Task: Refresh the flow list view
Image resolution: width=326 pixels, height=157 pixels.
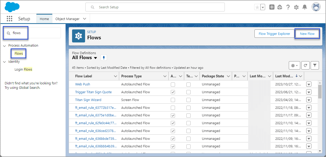Action: [306, 66]
